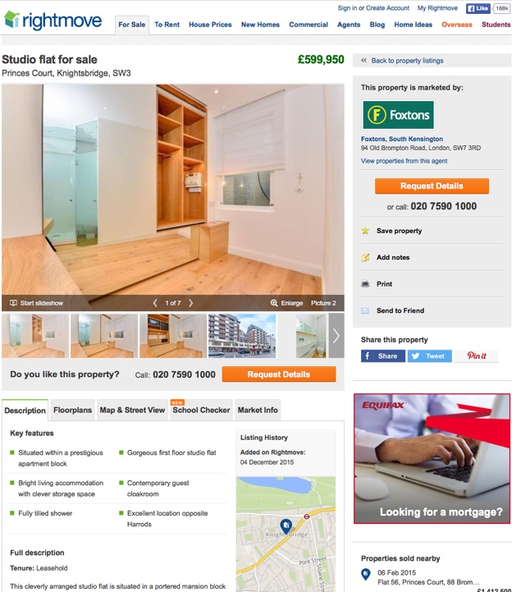Start the photo slideshow
Viewport: 512px width, 592px height.
[37, 303]
